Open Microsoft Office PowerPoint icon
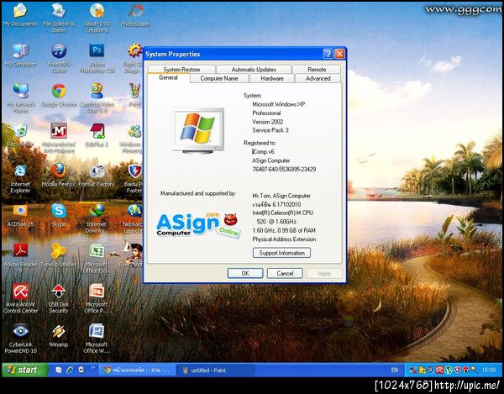The image size is (504, 394). tap(97, 298)
